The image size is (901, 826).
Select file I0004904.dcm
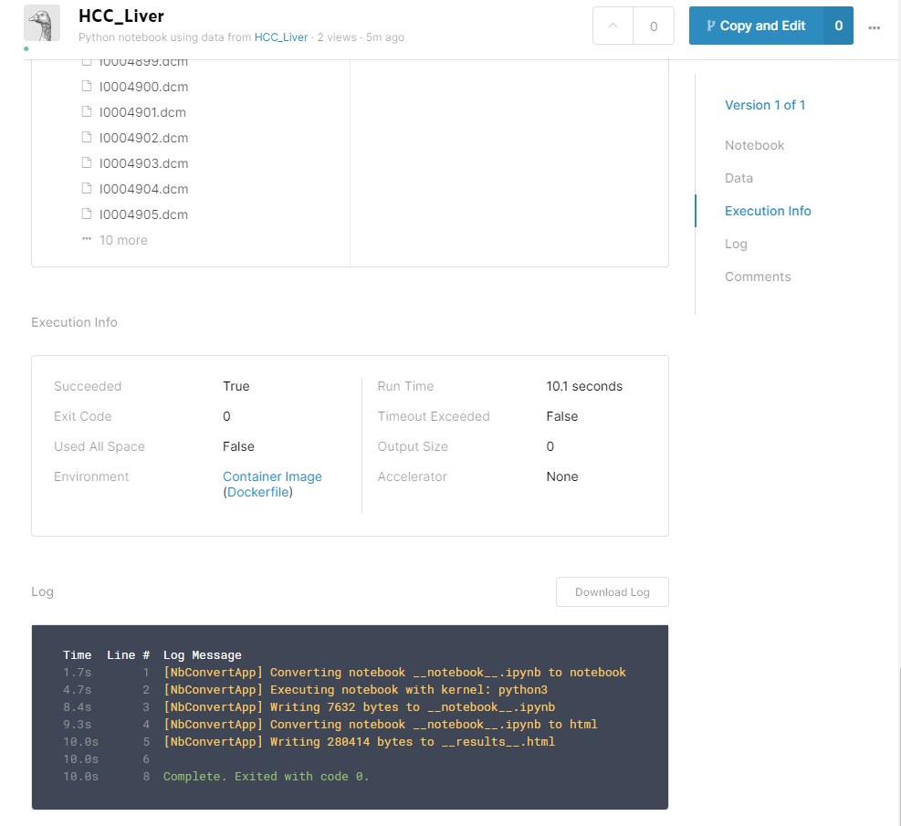point(143,189)
